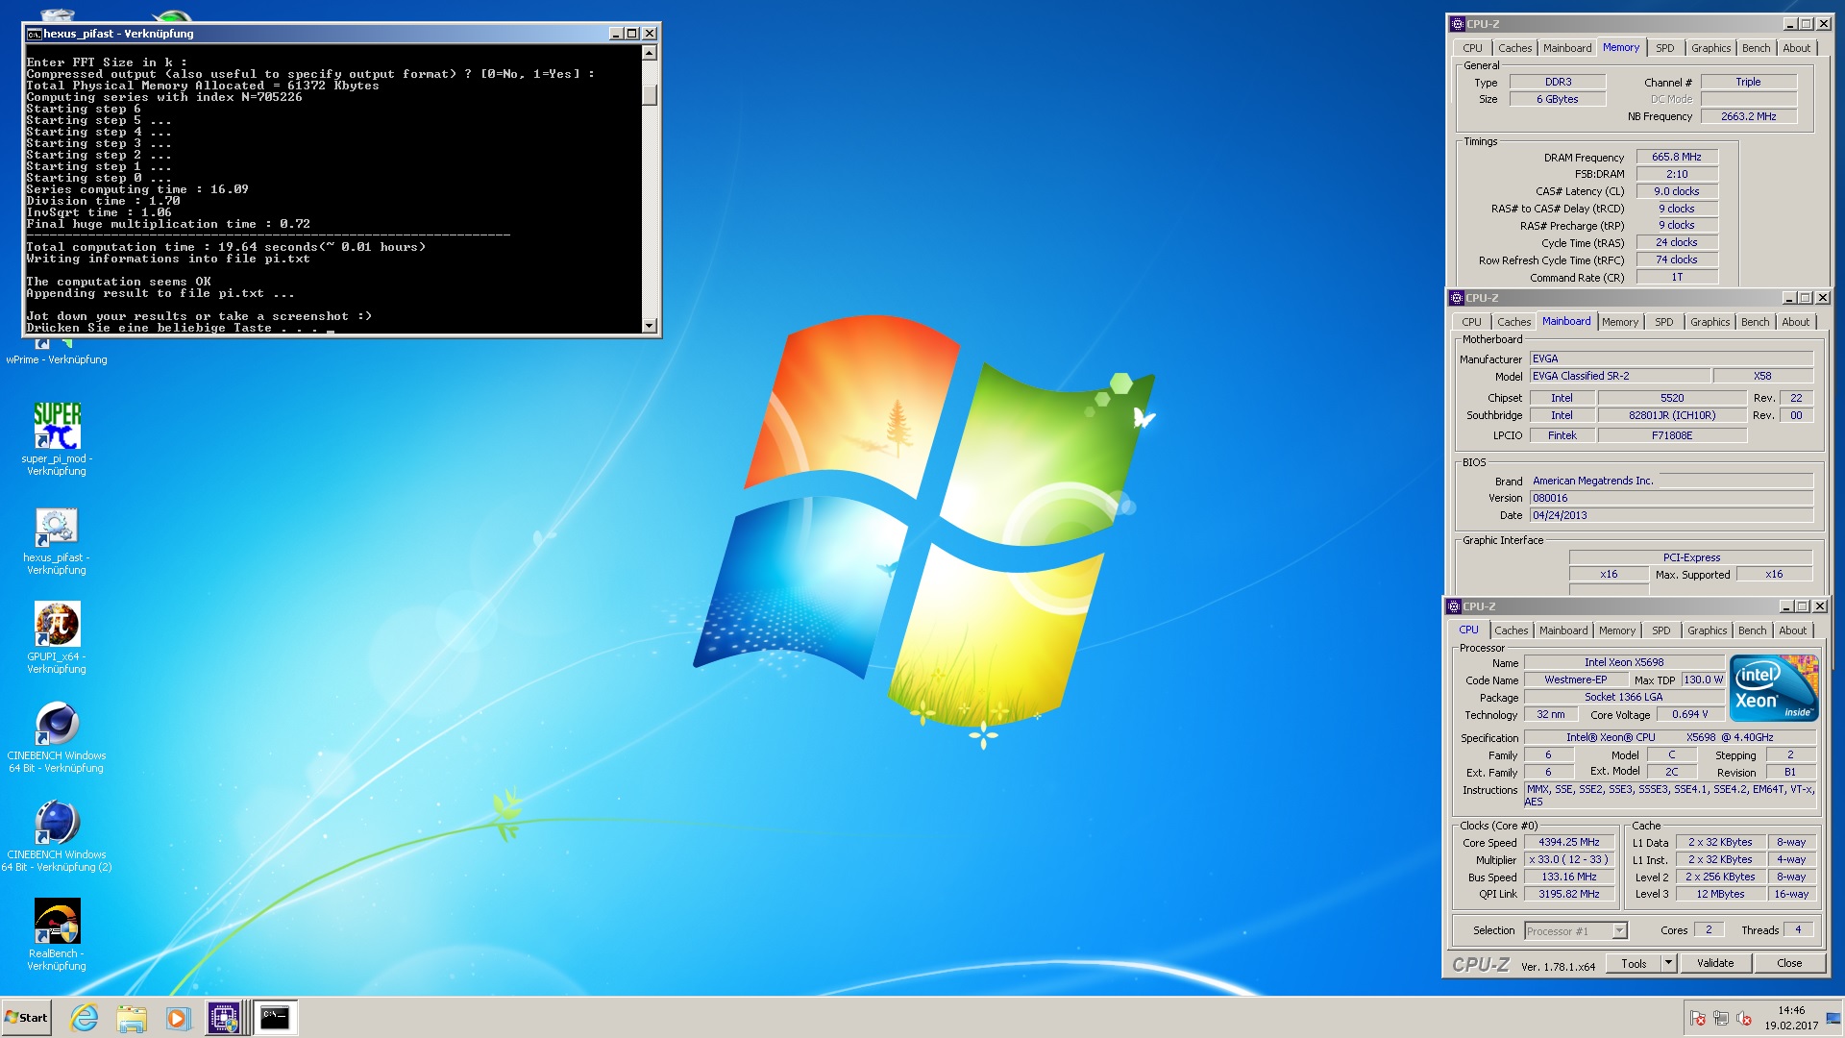Open the About tab in the processor window

tap(1792, 630)
